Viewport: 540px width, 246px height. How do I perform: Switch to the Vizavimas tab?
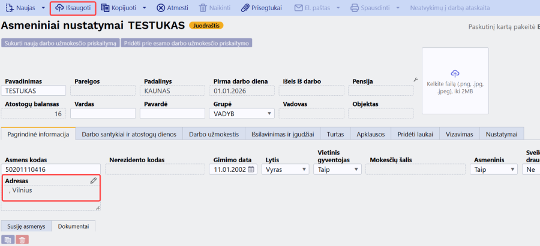pyautogui.click(x=460, y=134)
